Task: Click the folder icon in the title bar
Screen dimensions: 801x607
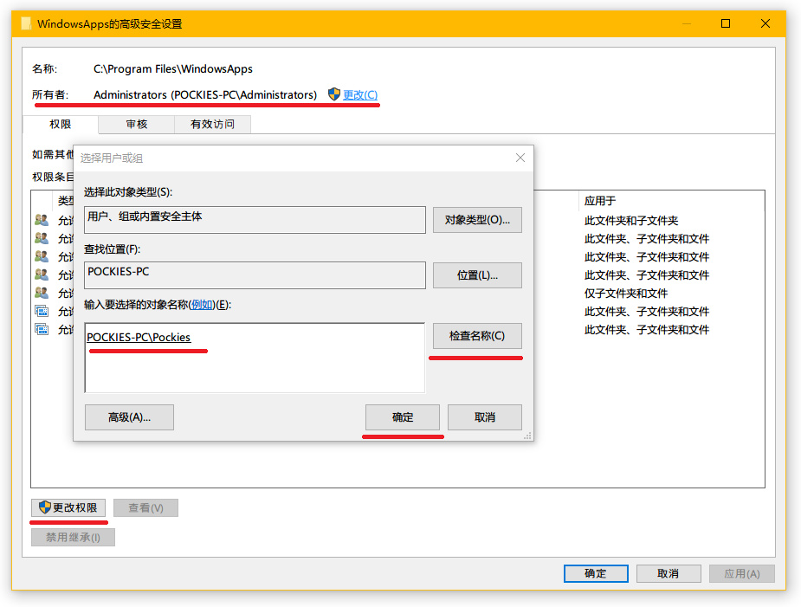Action: (x=27, y=24)
